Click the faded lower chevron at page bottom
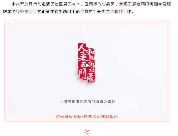 [x=87, y=135]
